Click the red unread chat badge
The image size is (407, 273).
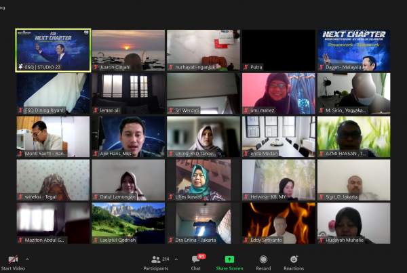click(x=200, y=257)
